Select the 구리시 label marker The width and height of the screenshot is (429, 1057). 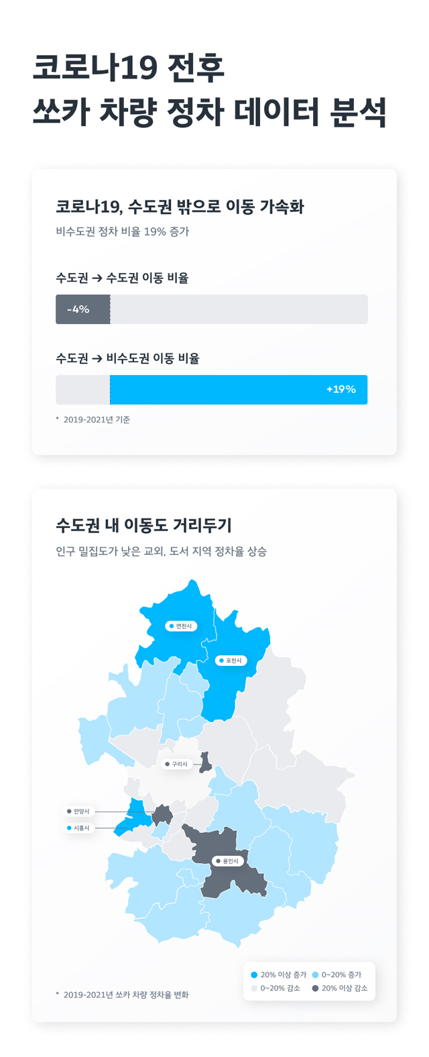click(x=178, y=764)
